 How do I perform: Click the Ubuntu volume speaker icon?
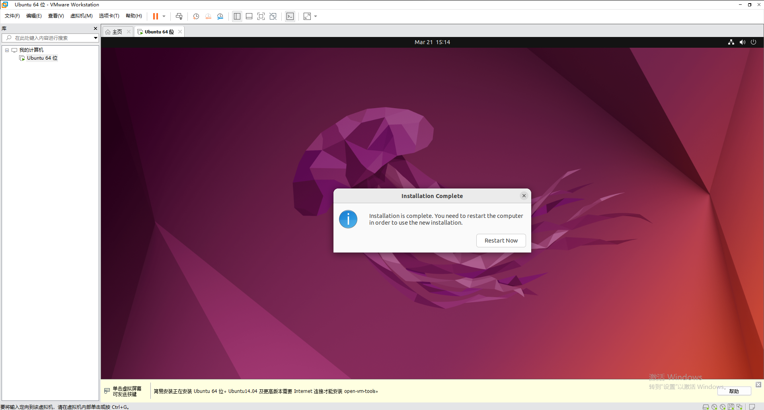742,42
